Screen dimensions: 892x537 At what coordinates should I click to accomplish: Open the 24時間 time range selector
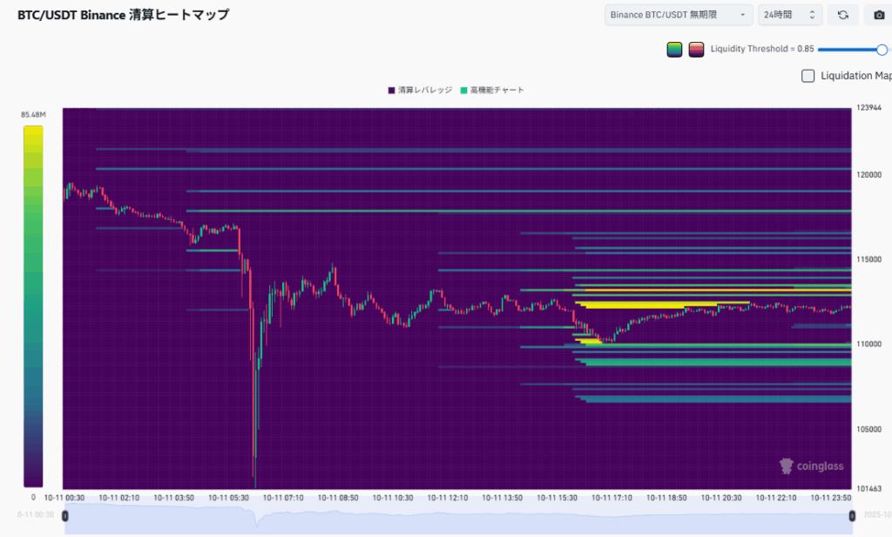pyautogui.click(x=789, y=15)
